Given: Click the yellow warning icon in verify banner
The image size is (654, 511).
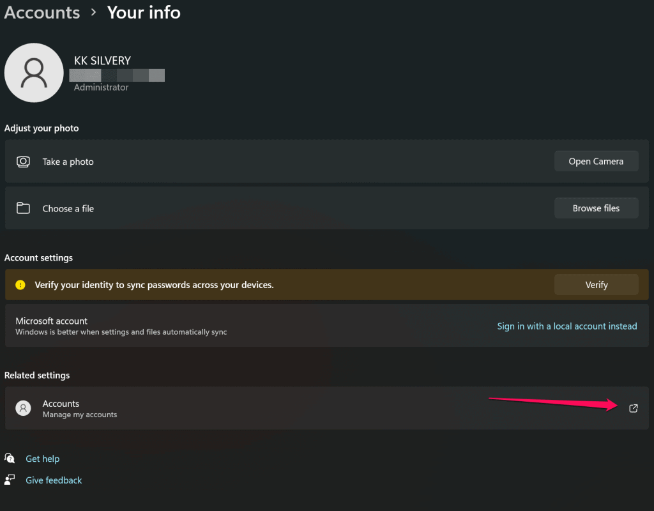Looking at the screenshot, I should click(20, 285).
